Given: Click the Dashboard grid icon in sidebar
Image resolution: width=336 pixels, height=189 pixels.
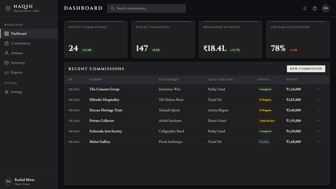Looking at the screenshot, I should click(7, 34).
